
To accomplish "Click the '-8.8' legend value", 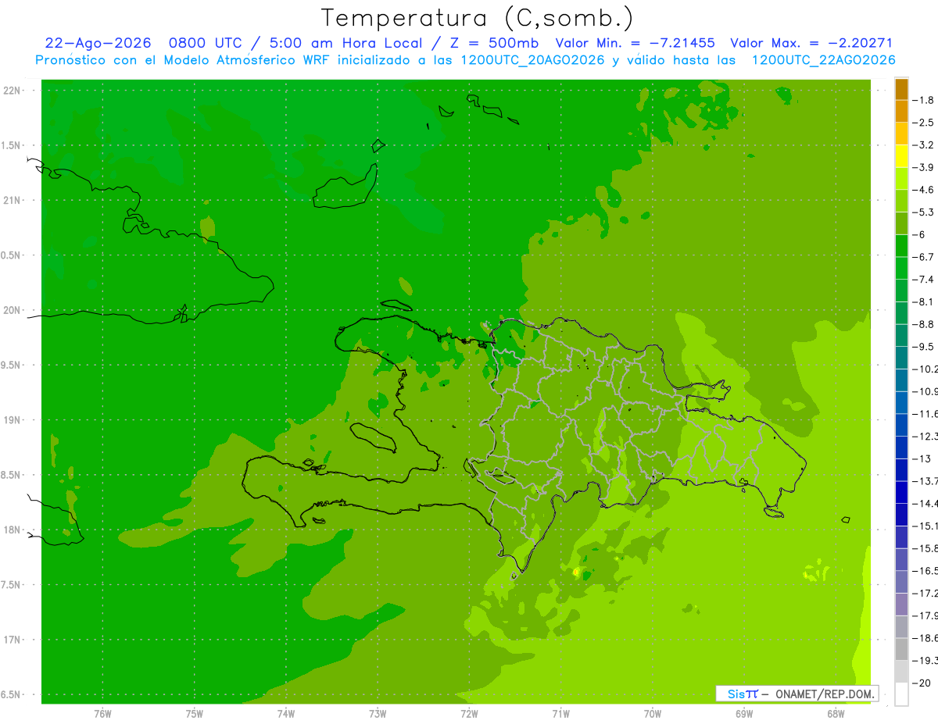I will pyautogui.click(x=923, y=324).
